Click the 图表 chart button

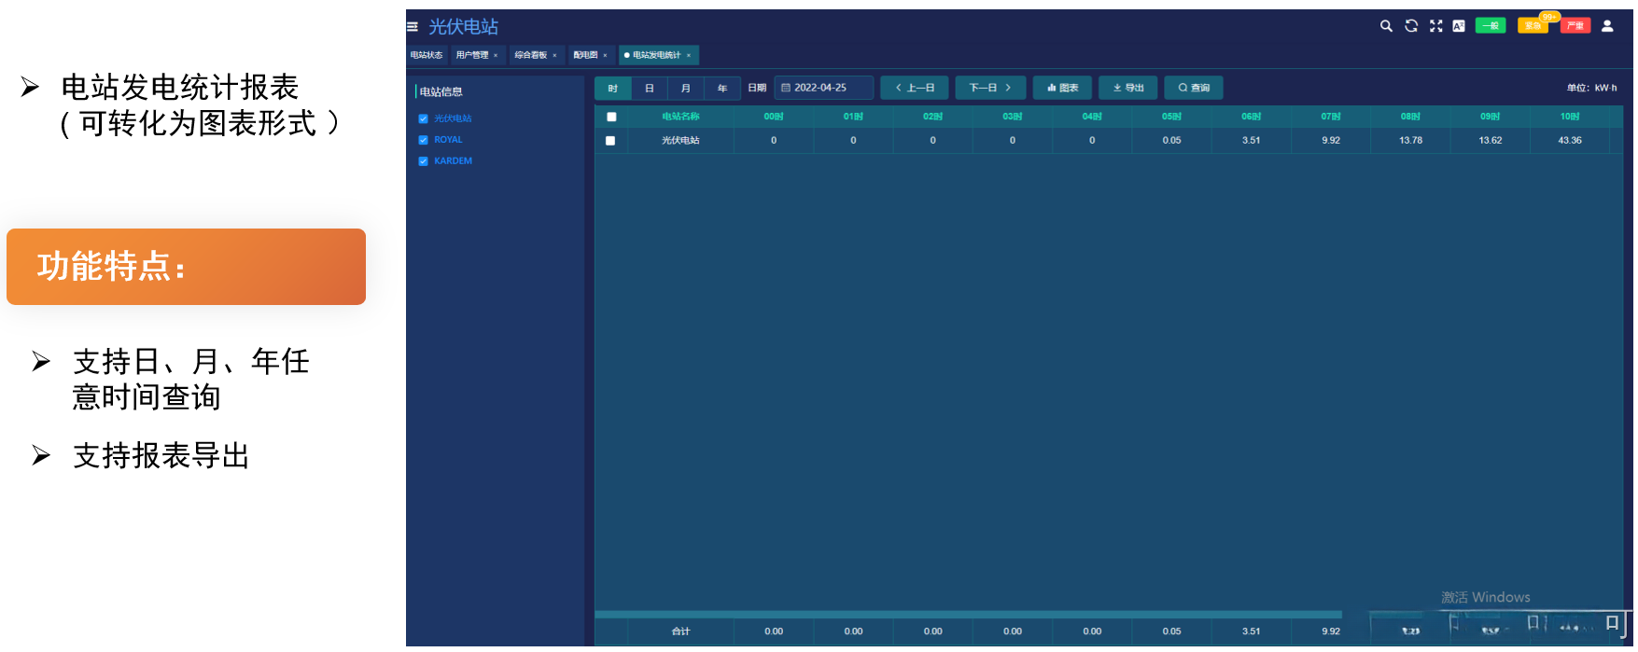tap(1063, 88)
